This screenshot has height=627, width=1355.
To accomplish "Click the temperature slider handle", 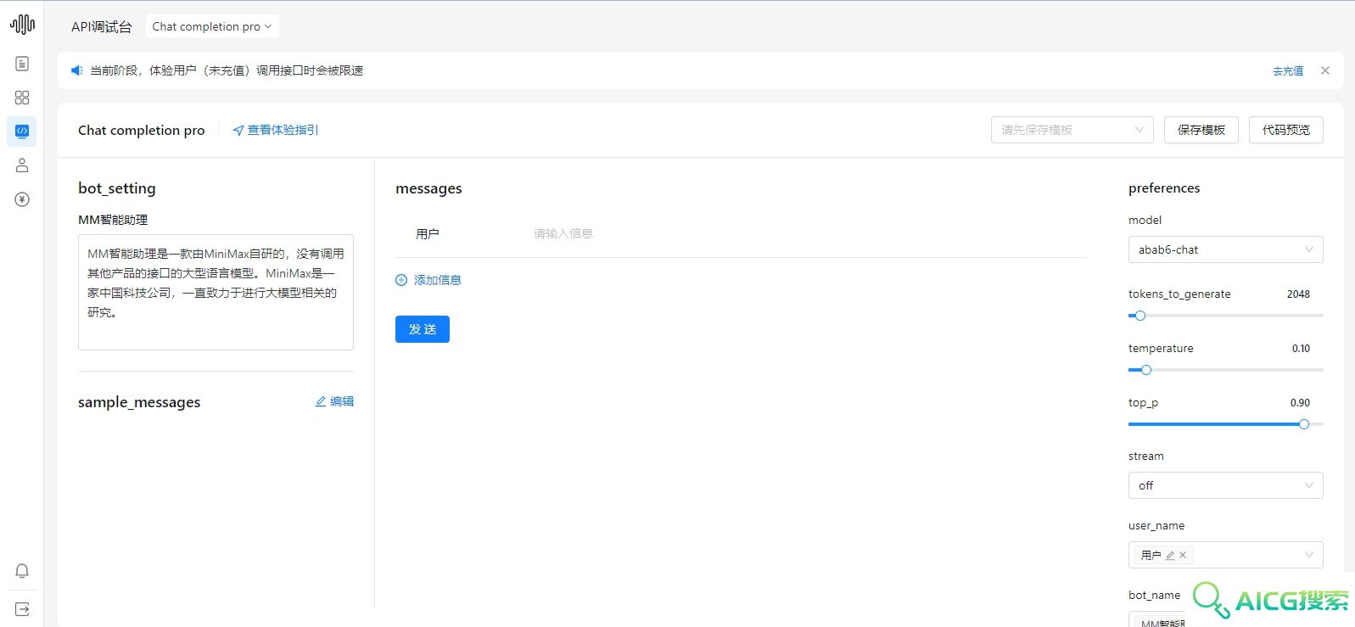I will [1146, 370].
